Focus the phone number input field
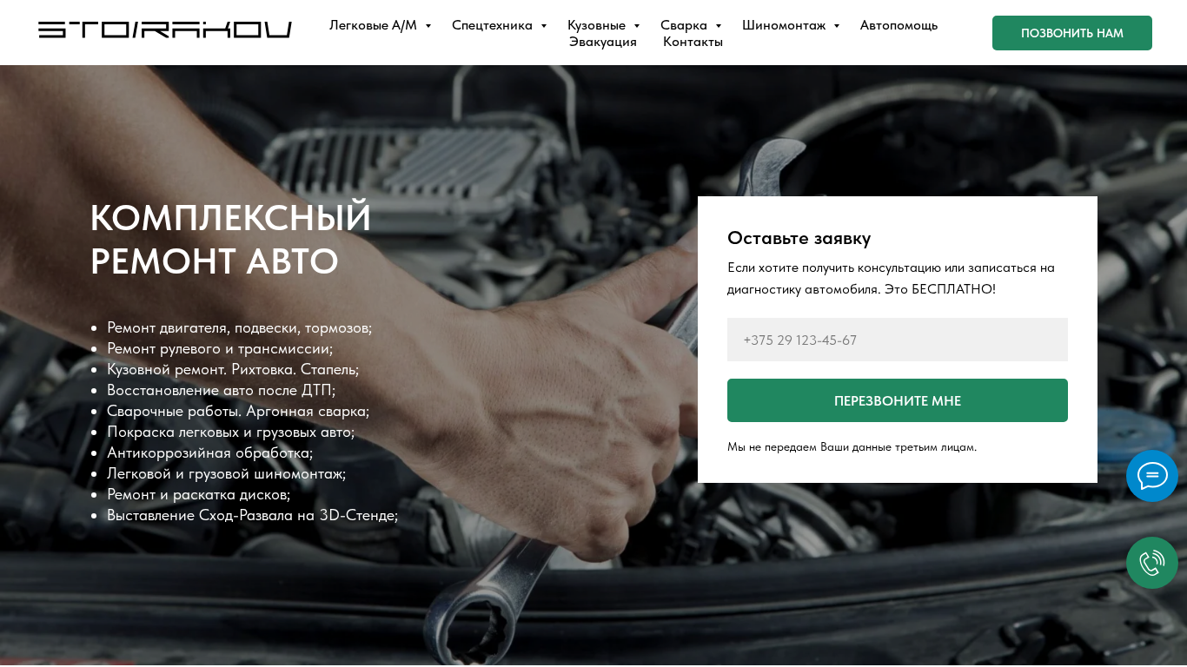This screenshot has height=667, width=1187. pyautogui.click(x=898, y=340)
